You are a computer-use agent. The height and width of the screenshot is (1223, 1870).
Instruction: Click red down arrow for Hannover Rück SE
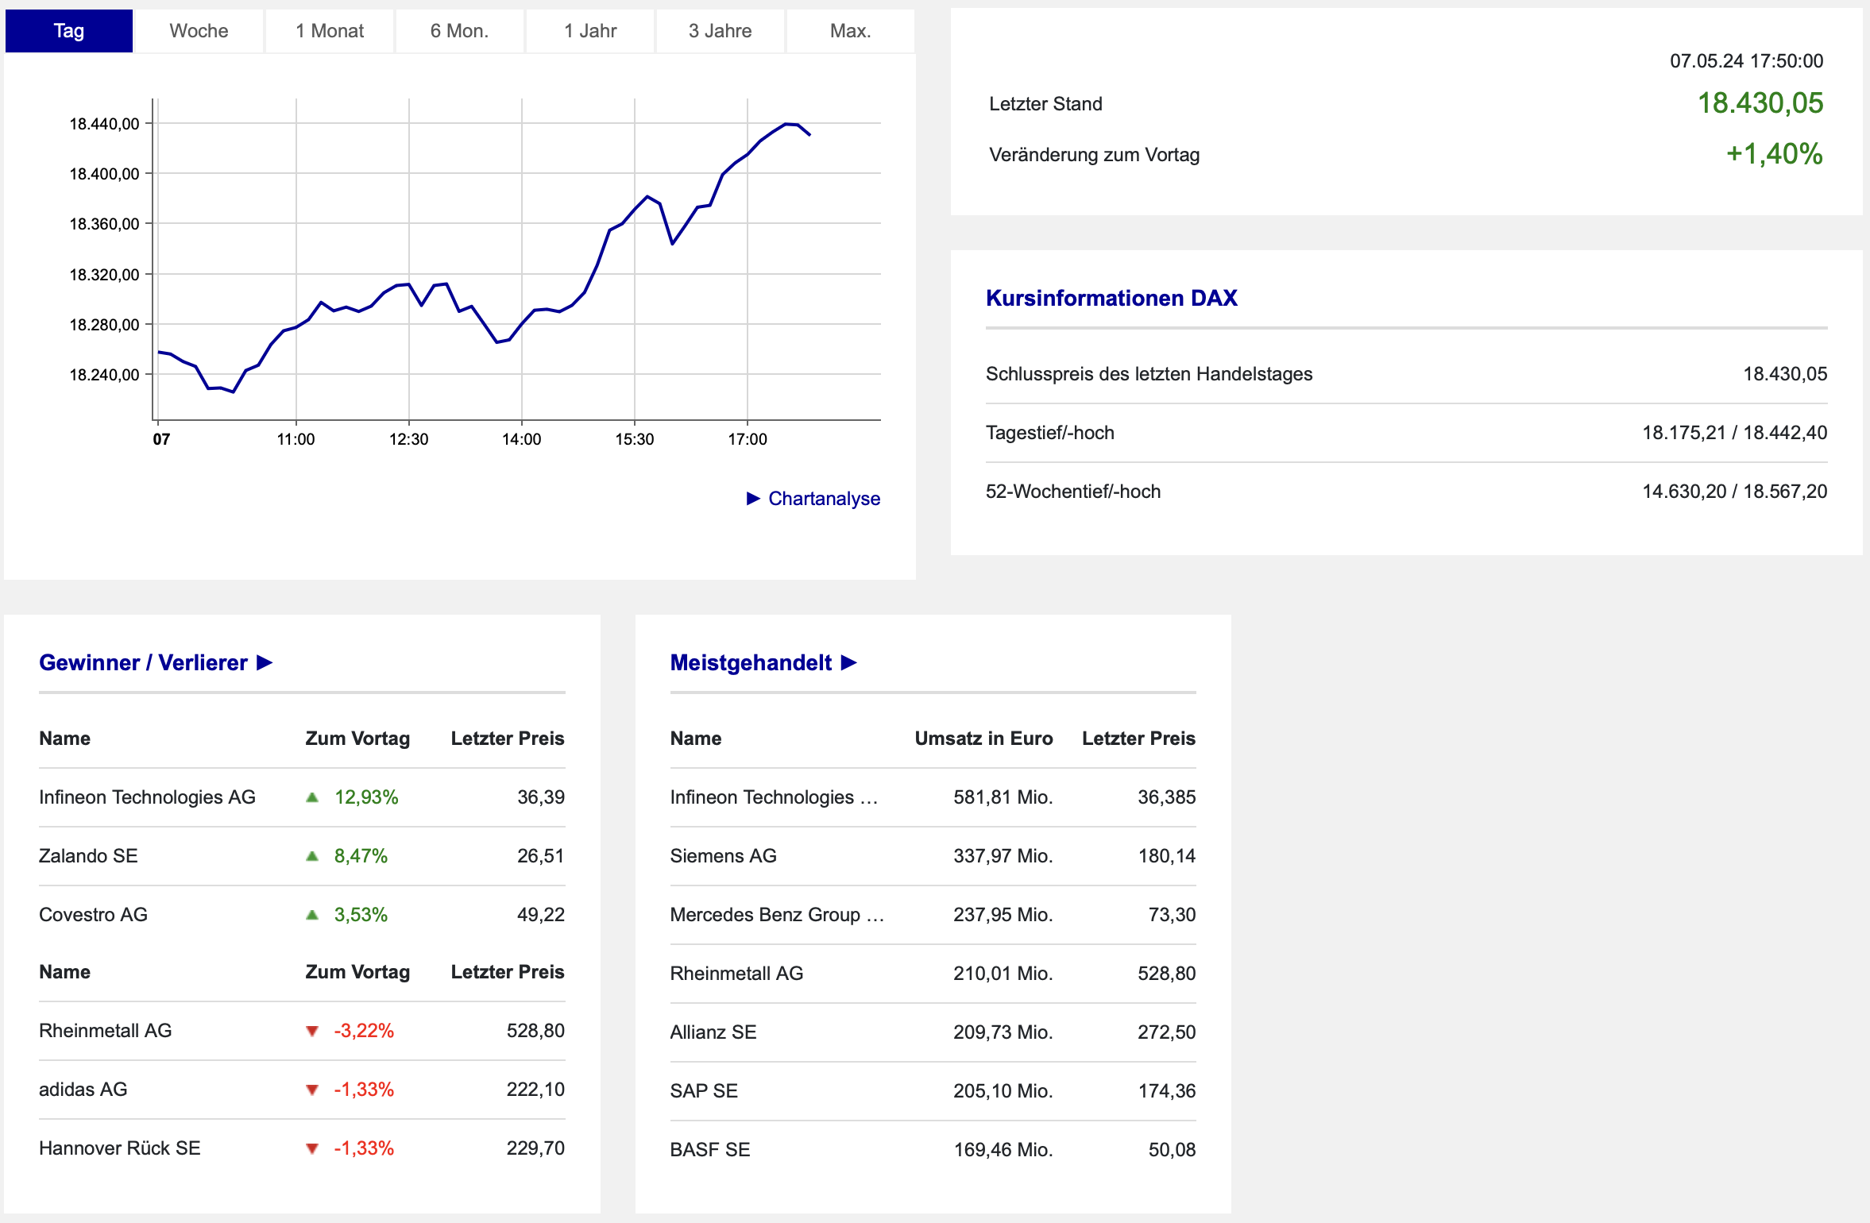(312, 1148)
